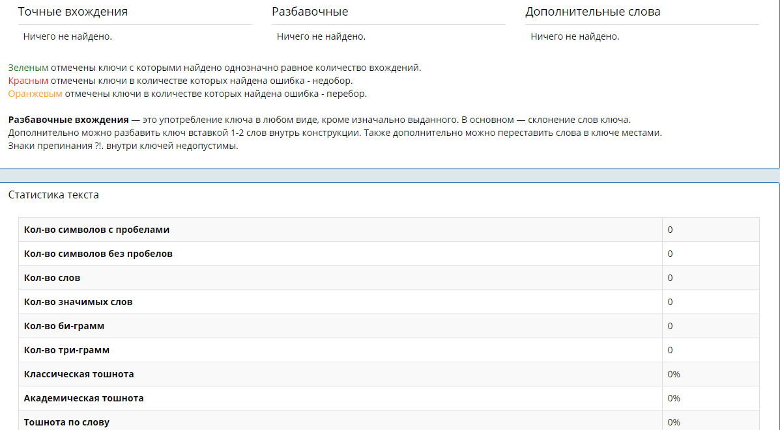780x430 pixels.
Task: Click the "Разбавочные" column heading
Action: [x=310, y=12]
